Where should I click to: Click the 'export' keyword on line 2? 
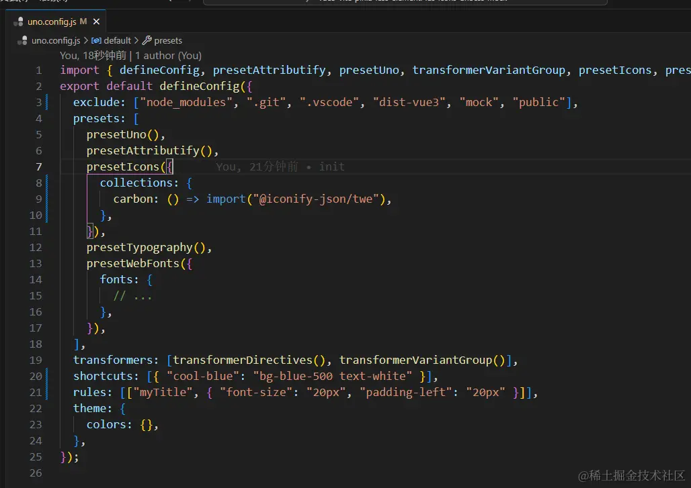pyautogui.click(x=80, y=86)
